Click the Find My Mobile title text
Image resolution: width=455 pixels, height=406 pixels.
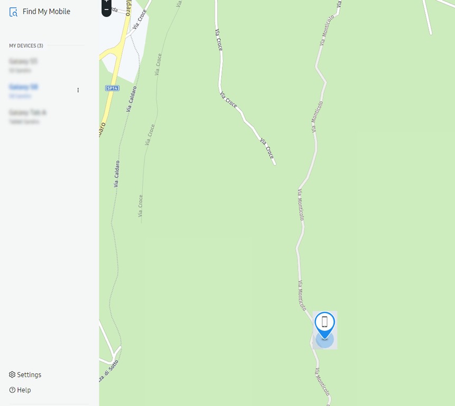(x=47, y=12)
